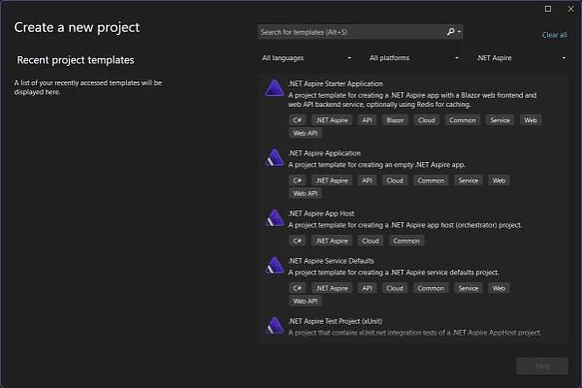The height and width of the screenshot is (388, 582).
Task: Select .NET Aspire App Host title
Action: click(321, 213)
